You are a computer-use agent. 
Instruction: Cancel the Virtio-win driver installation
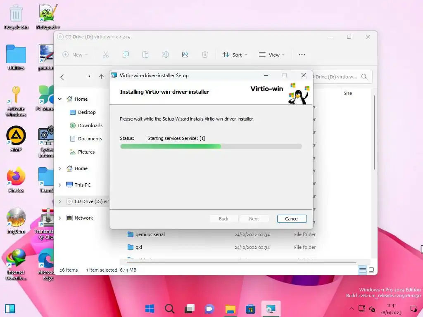[292, 219]
